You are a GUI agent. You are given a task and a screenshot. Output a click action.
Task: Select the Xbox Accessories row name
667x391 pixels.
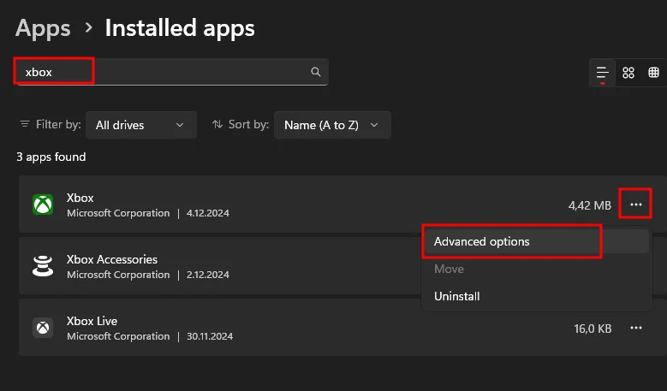pos(112,259)
